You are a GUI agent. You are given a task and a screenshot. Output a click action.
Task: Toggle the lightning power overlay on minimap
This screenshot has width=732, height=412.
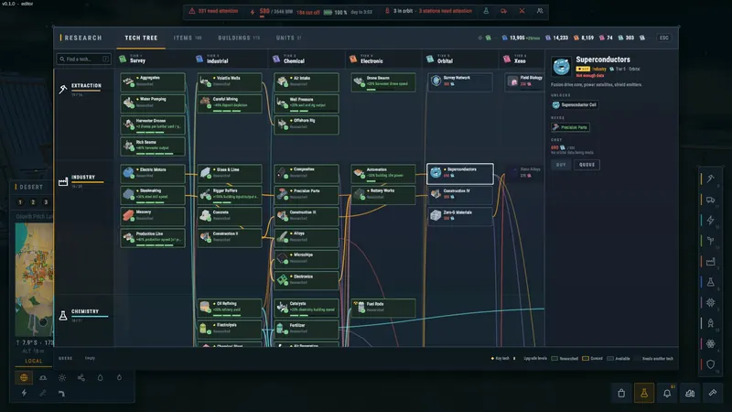[x=24, y=394]
